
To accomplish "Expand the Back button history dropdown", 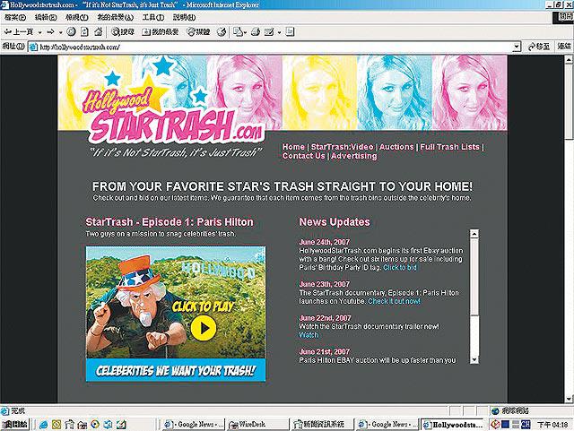I will click(x=40, y=31).
